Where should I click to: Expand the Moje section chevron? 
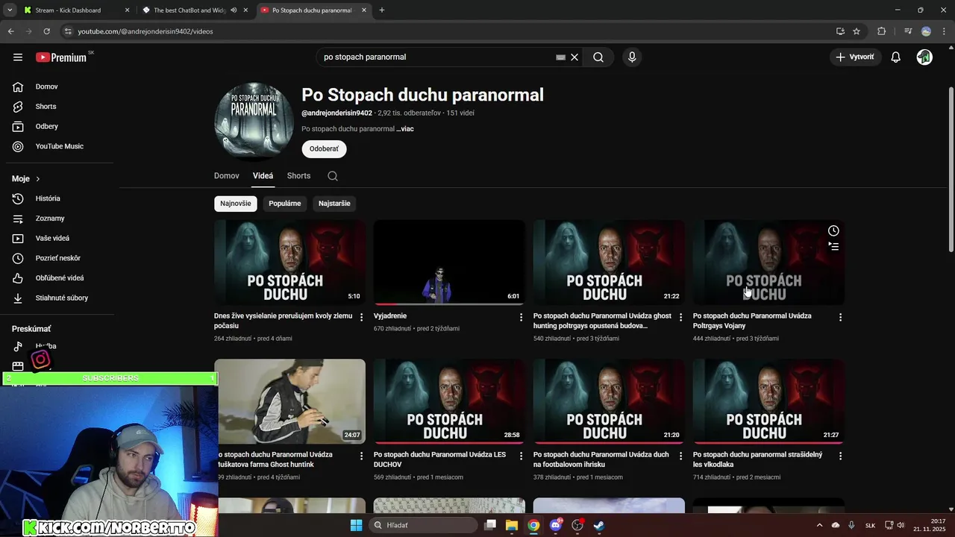38,179
